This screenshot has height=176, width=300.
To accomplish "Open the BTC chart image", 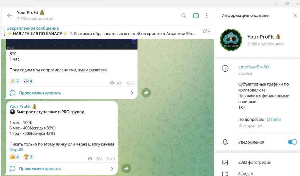I will tap(72, 44).
